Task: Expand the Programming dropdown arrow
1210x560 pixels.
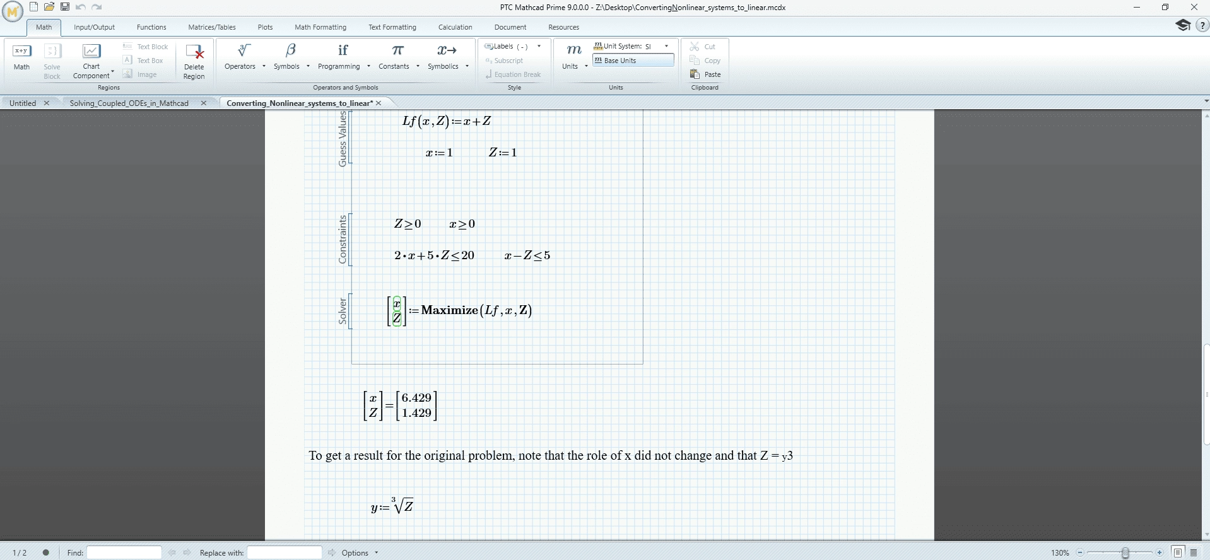Action: (x=368, y=66)
